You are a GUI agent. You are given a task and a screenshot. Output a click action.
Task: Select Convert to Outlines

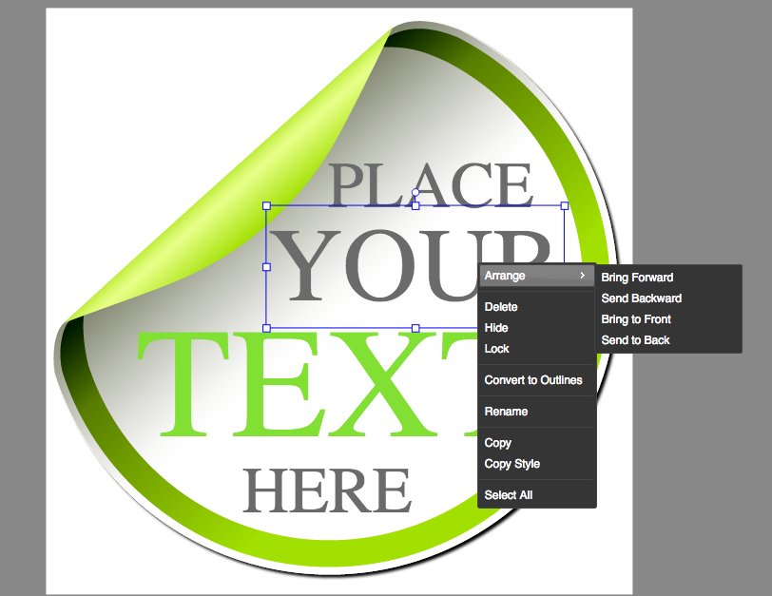point(532,380)
